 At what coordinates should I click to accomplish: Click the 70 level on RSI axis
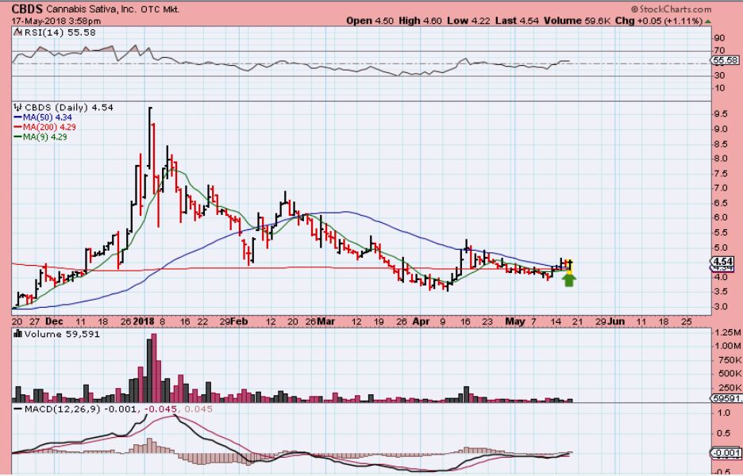(719, 50)
